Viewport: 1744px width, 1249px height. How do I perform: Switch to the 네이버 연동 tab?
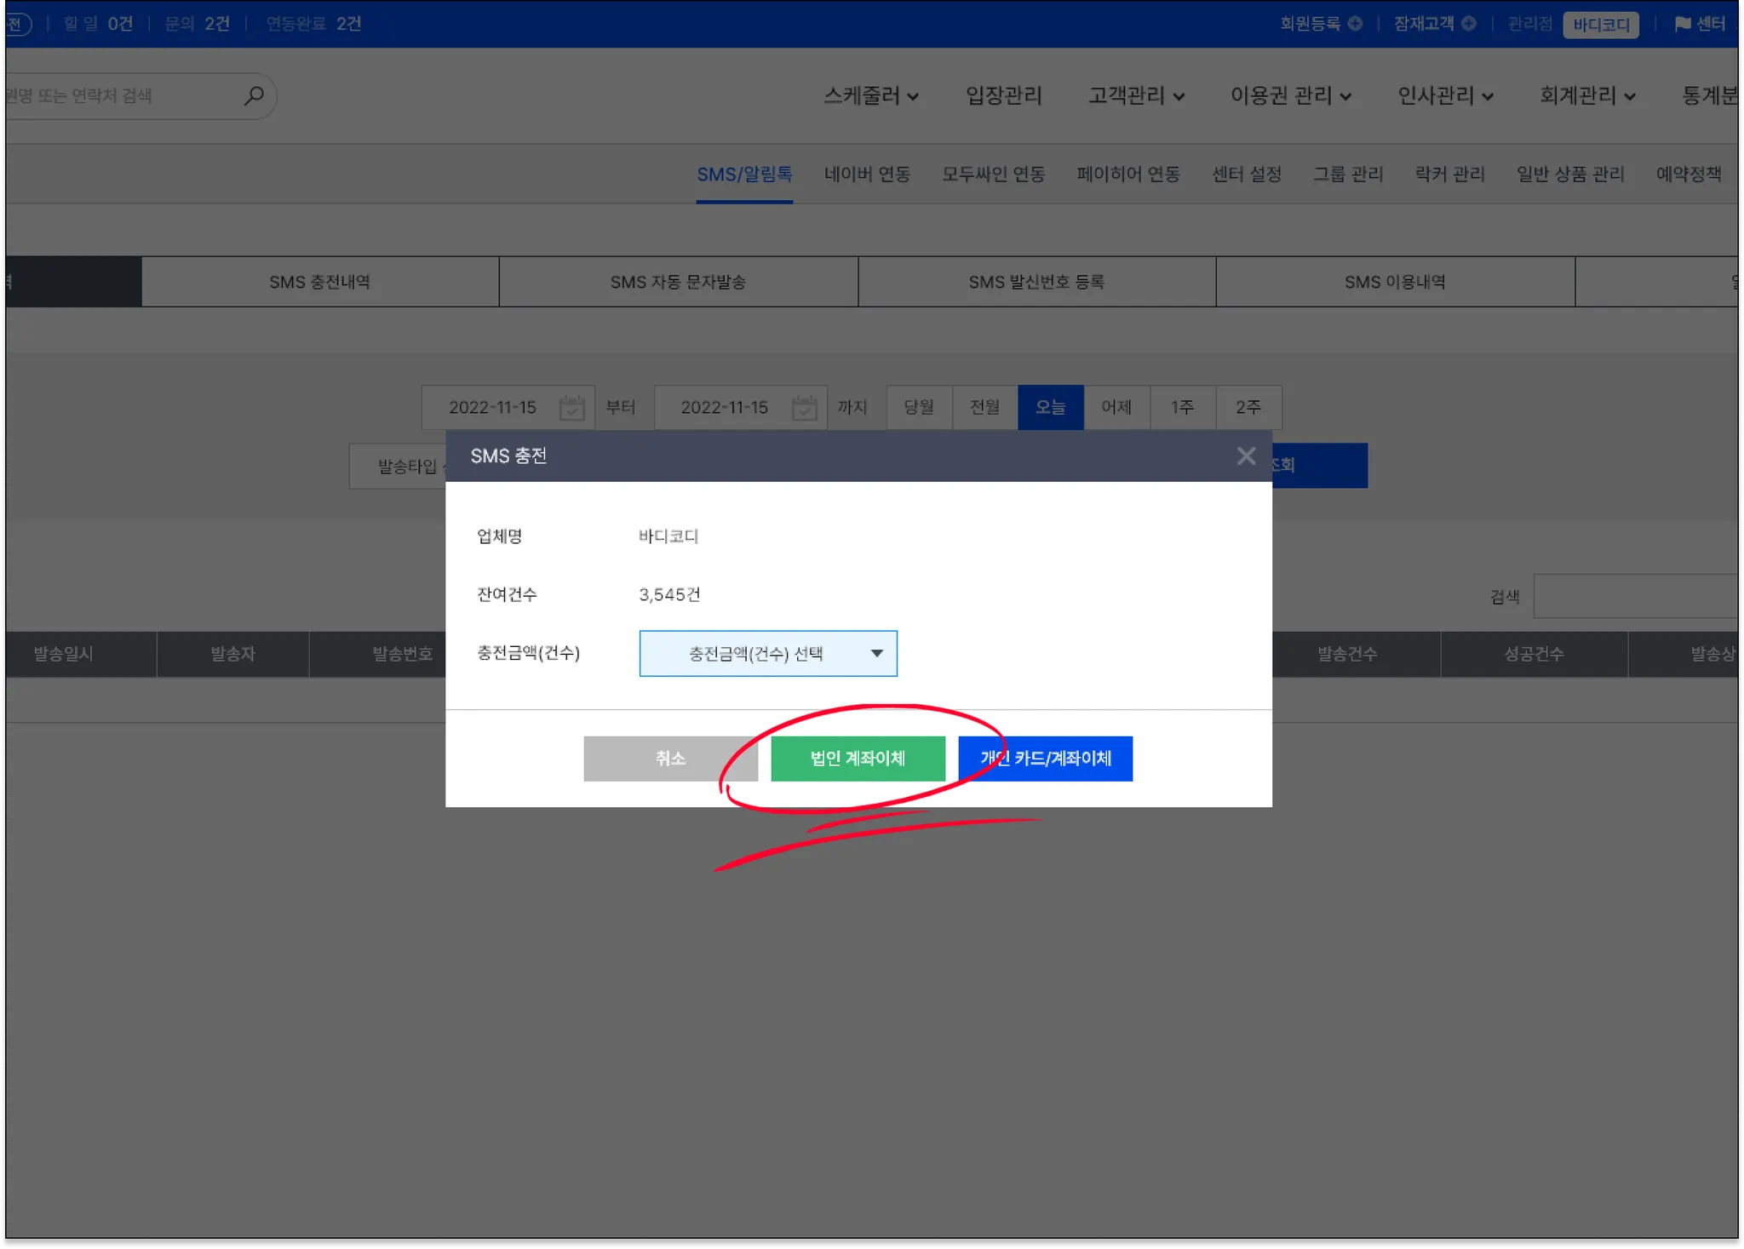pyautogui.click(x=867, y=175)
